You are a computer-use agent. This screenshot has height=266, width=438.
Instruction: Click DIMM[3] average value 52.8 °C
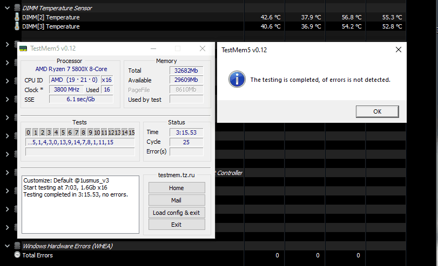coord(392,26)
